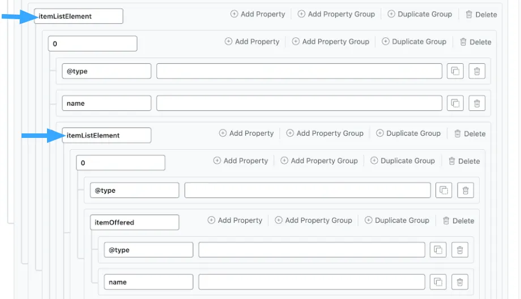Duplicate Group for top-level itemListElement
Screen dimensions: 521x299
(x=420, y=14)
